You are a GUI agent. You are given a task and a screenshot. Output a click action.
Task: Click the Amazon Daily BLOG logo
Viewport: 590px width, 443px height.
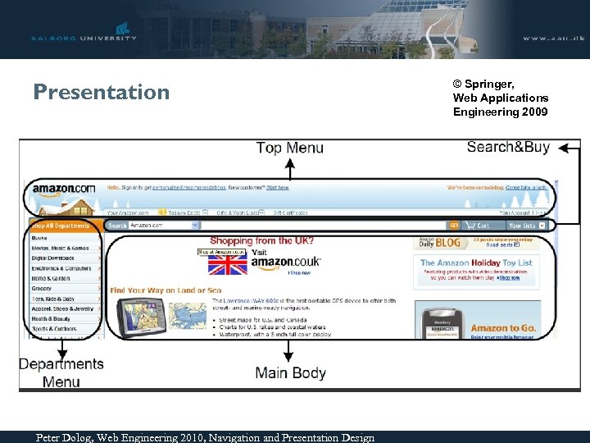pos(440,243)
